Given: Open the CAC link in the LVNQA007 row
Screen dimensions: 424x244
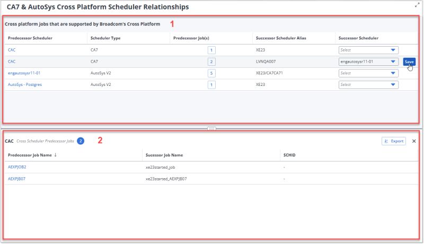Looking at the screenshot, I should click(x=12, y=62).
